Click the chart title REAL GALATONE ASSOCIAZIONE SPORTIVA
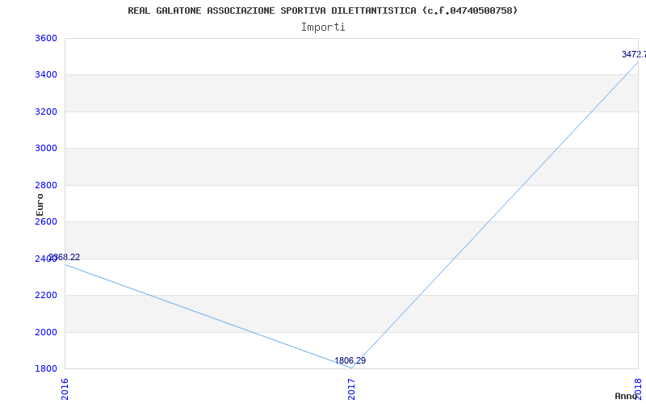This screenshot has height=404, width=646. click(x=322, y=11)
